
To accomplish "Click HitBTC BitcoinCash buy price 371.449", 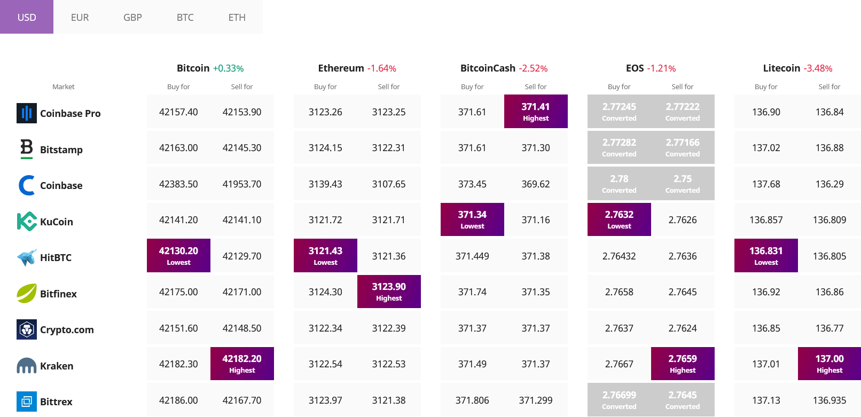I will 472,256.
